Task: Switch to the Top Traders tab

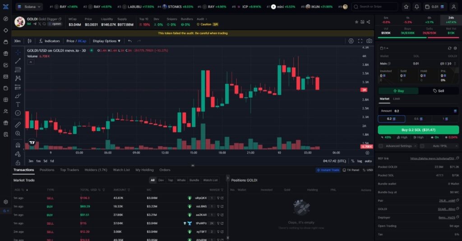Action: click(x=69, y=170)
